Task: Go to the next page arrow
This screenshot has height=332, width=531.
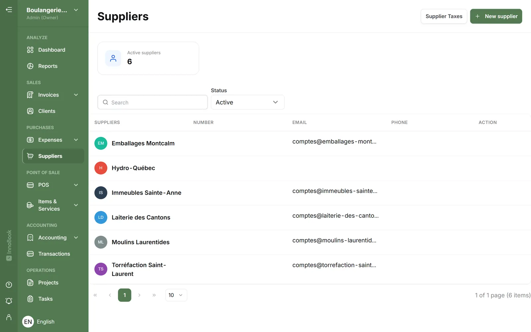Action: 139,295
